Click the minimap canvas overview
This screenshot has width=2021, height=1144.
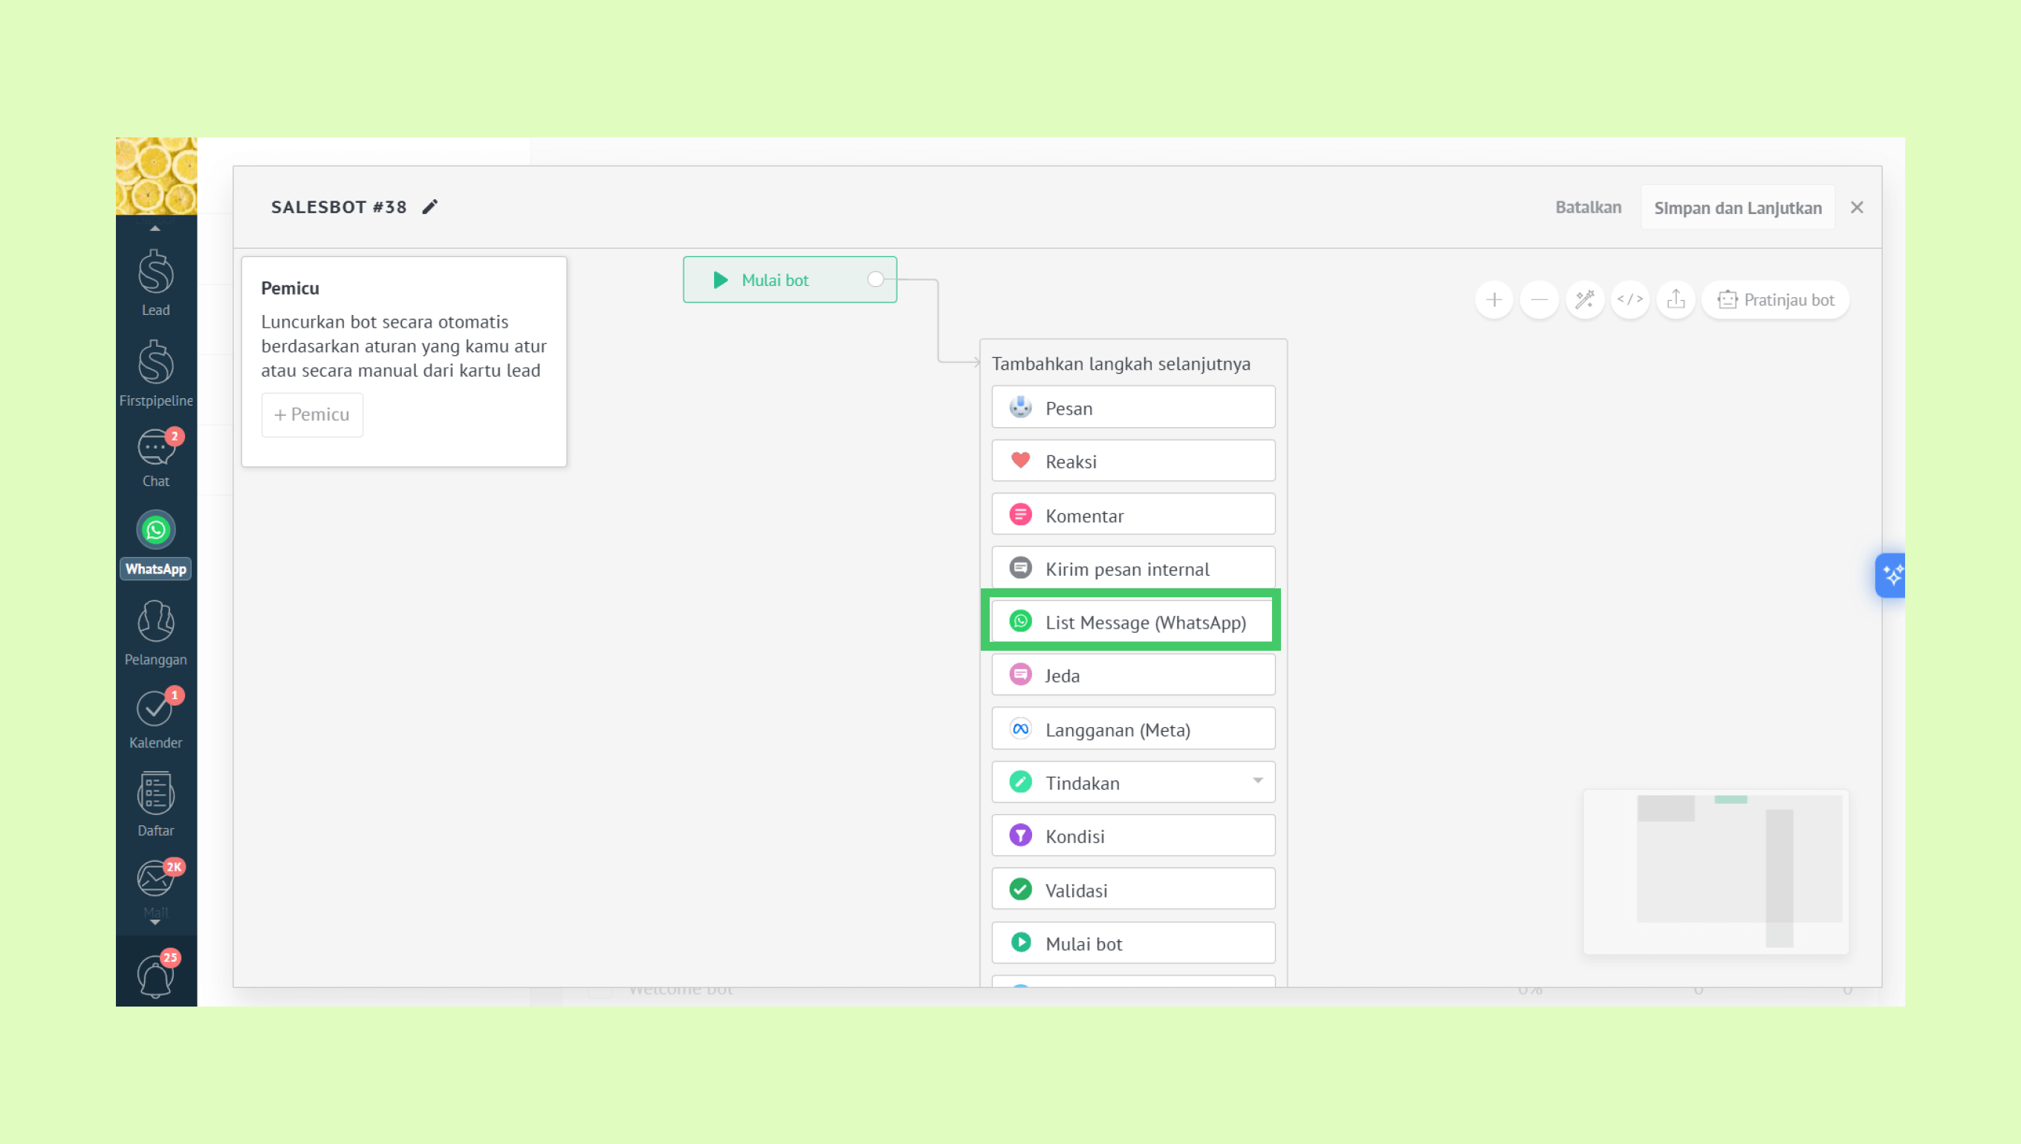pos(1716,871)
